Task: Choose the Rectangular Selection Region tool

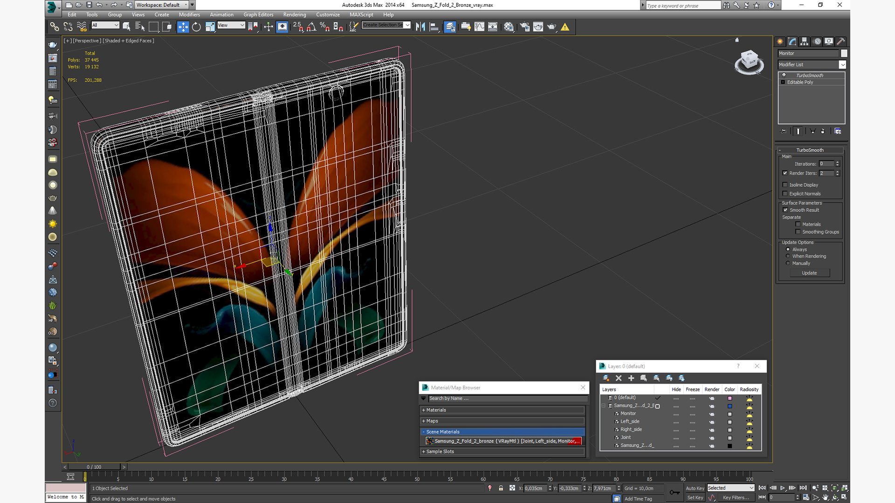Action: pyautogui.click(x=153, y=27)
